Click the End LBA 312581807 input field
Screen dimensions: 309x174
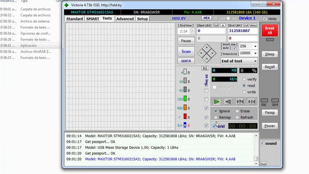point(243,31)
